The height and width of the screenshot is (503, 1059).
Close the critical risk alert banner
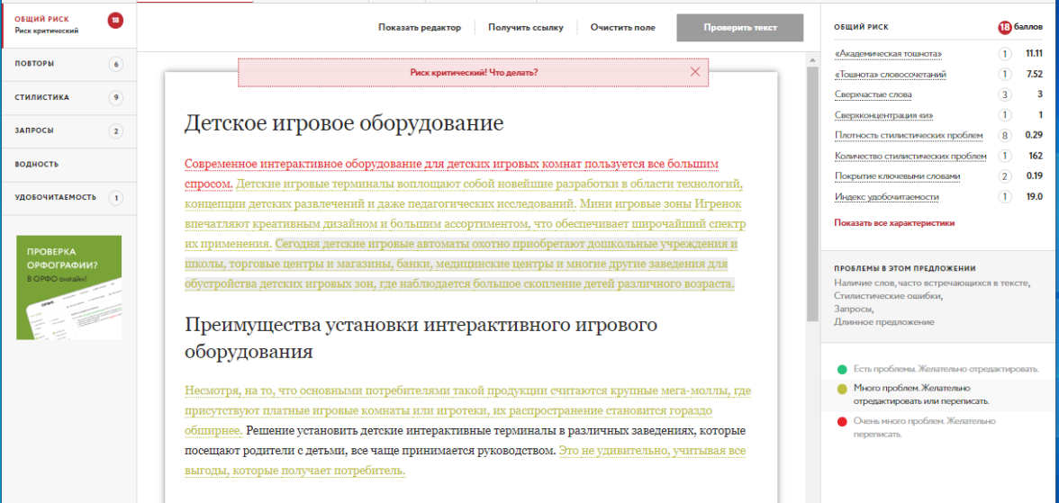[694, 72]
